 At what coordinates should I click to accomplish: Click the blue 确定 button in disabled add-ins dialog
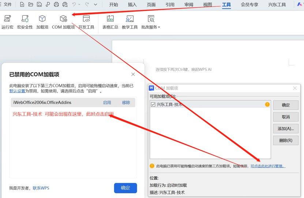tap(125, 188)
